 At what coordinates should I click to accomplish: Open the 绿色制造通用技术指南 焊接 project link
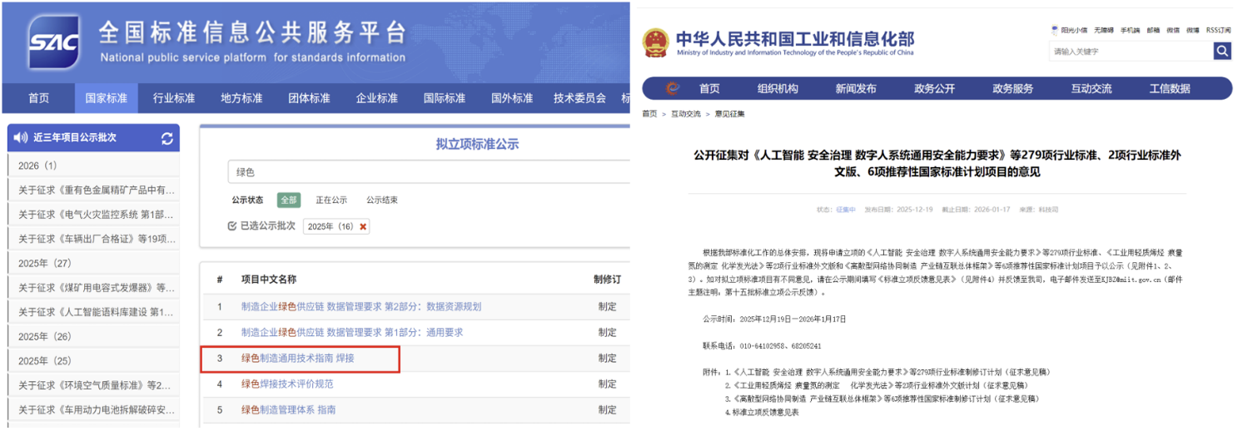297,359
